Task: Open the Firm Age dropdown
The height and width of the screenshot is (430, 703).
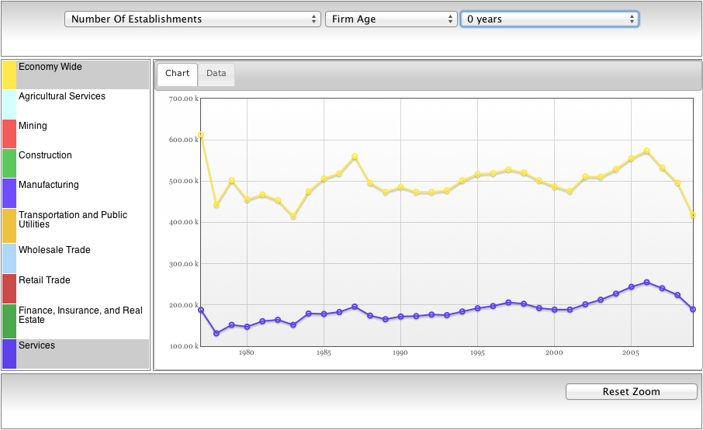Action: 391,19
